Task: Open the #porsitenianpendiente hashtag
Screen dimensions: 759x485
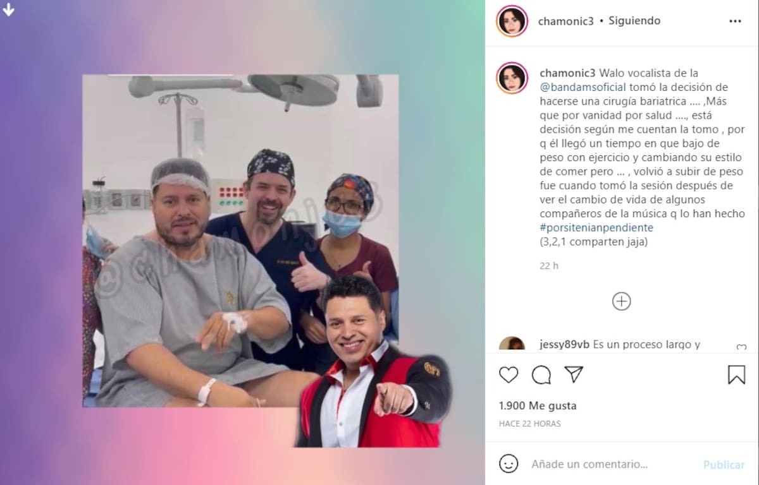Action: pos(596,227)
